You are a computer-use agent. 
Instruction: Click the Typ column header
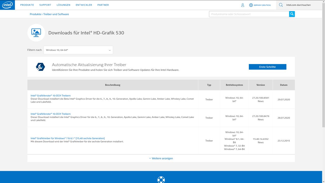(209, 85)
